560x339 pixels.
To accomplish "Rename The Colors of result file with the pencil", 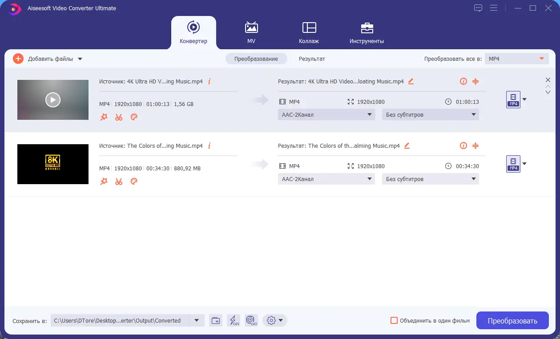I will coord(407,146).
